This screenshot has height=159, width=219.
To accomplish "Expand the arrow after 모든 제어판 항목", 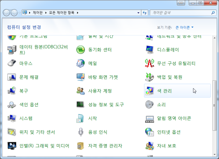I will point(78,13).
